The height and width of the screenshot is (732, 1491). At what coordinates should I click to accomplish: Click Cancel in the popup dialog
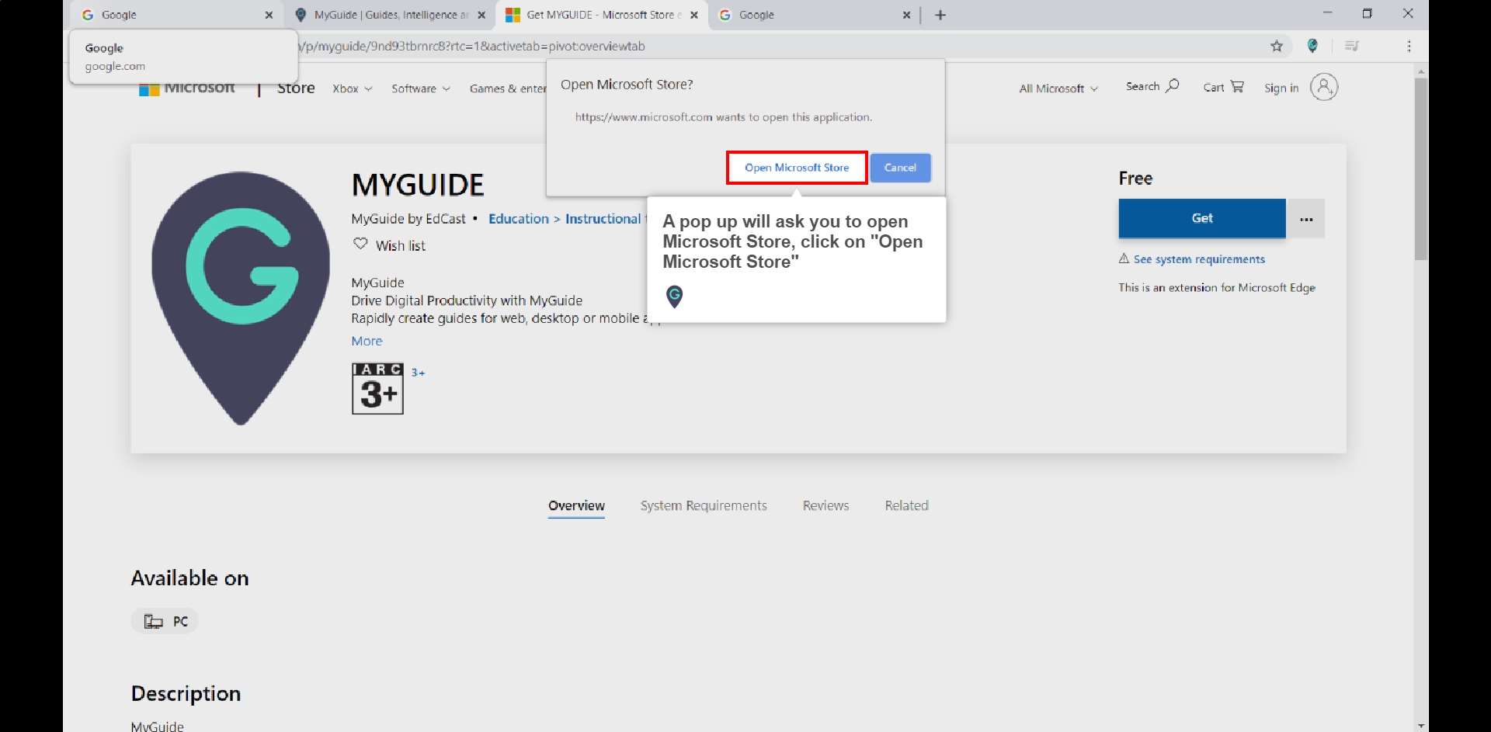[x=900, y=168]
